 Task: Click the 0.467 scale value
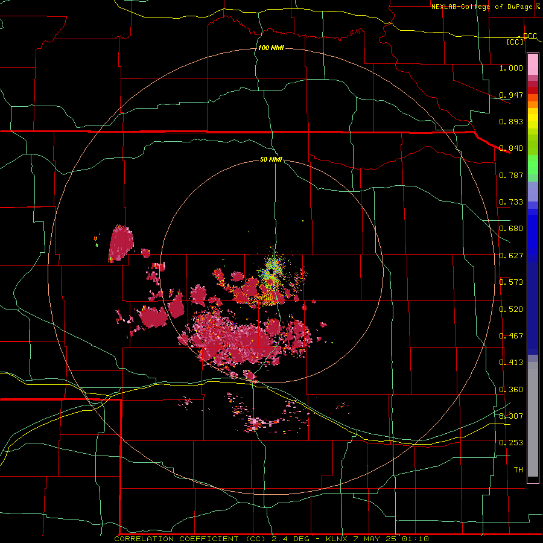click(x=511, y=335)
